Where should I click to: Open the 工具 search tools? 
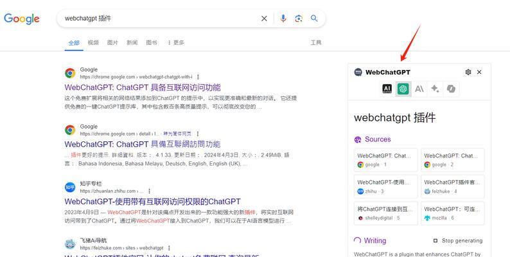coord(316,42)
